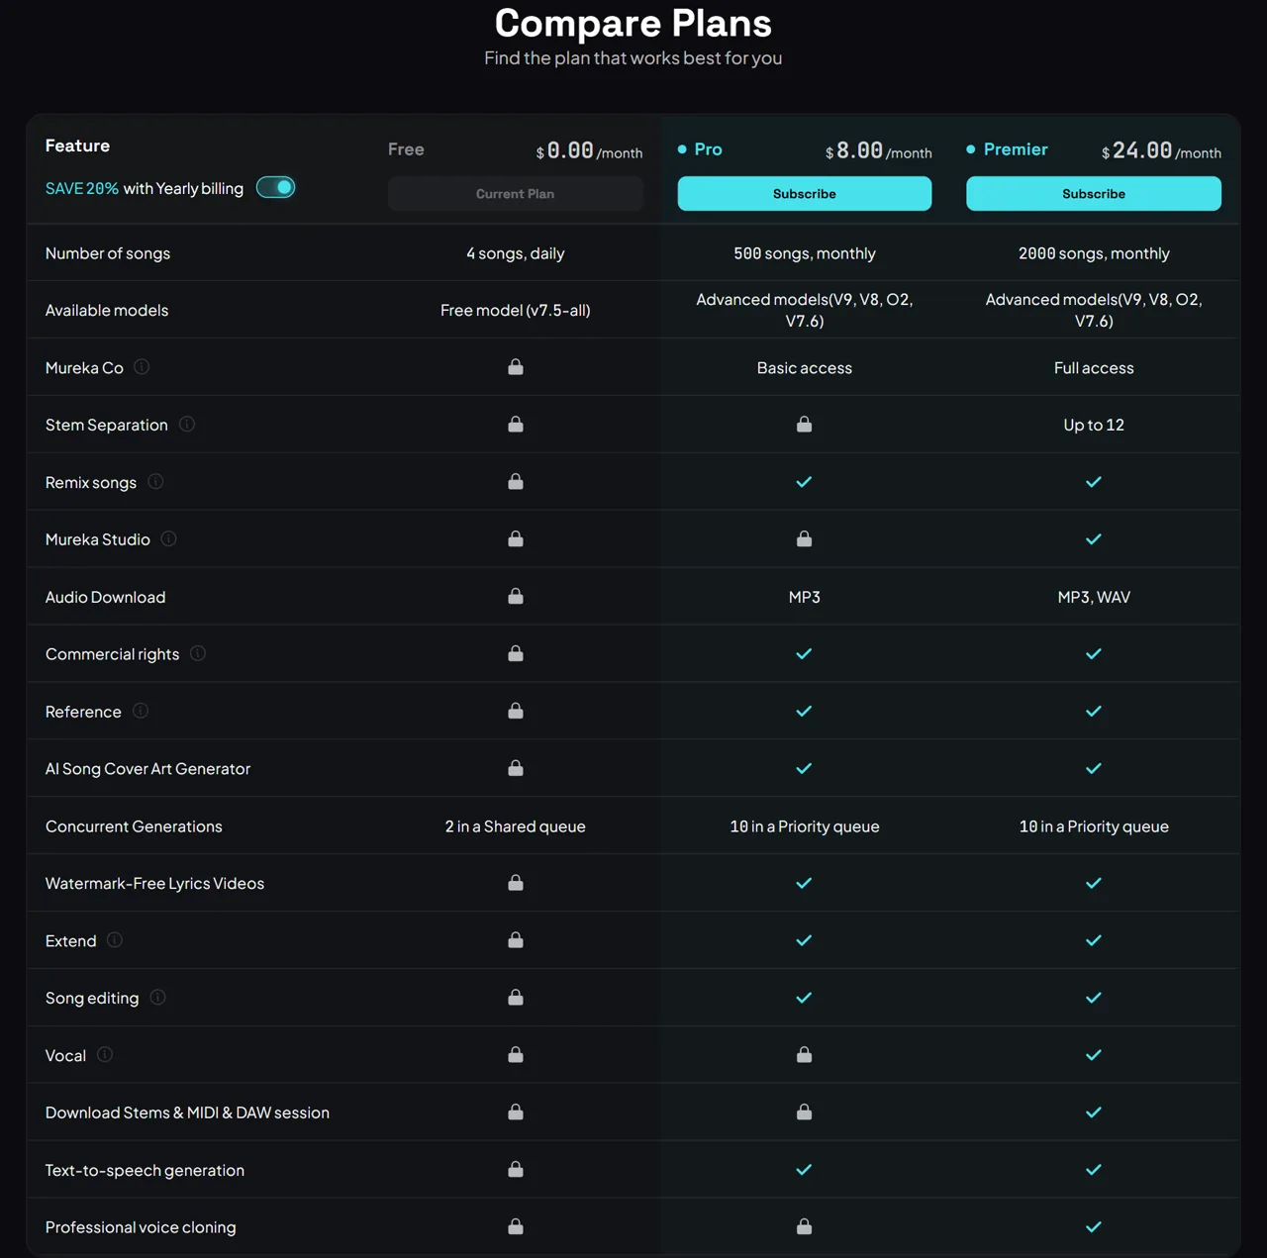1267x1258 pixels.
Task: Click the Free plan lock icon for Audio Download
Action: [516, 596]
